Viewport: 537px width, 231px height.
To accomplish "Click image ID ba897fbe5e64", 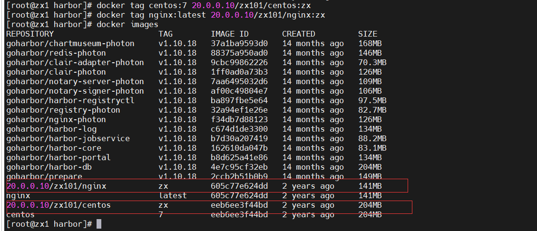I will (x=239, y=101).
